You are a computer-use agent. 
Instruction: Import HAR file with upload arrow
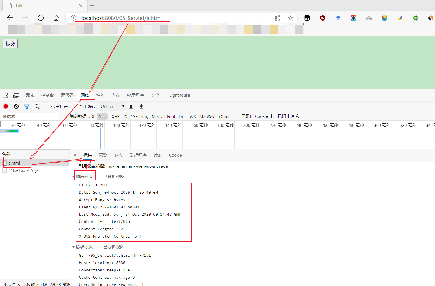coord(131,106)
